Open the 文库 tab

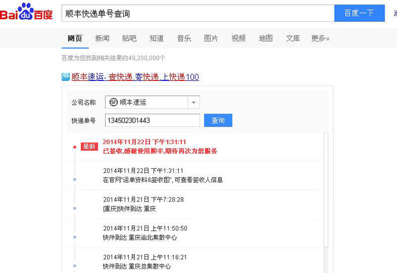(x=293, y=38)
